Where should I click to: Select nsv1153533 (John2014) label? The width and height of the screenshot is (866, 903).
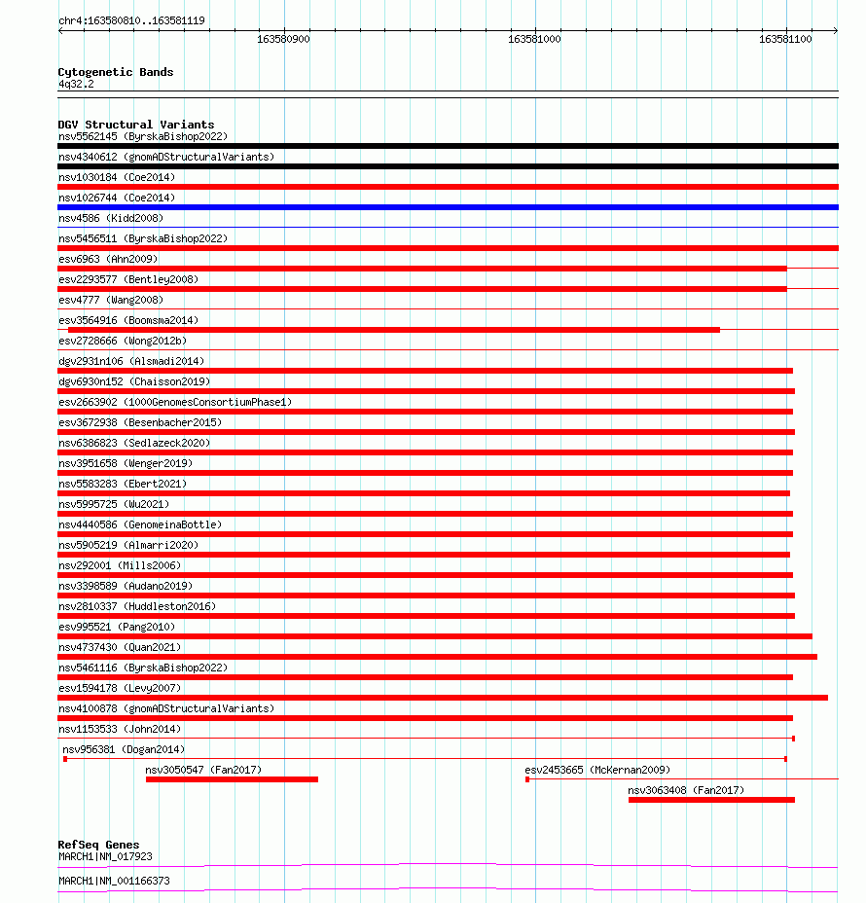click(120, 729)
